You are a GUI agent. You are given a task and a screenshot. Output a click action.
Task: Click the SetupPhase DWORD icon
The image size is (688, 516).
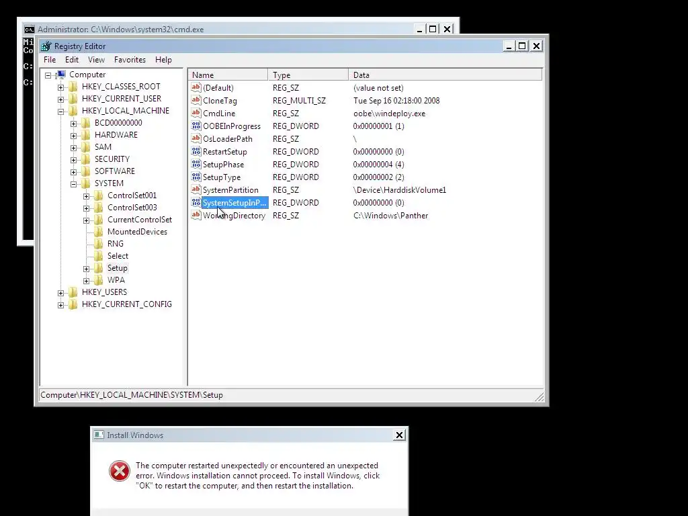pos(196,164)
